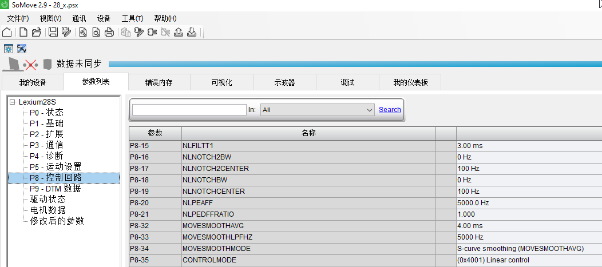Image resolution: width=602 pixels, height=267 pixels.
Task: Collapse the Lexium28S tree node
Action: tap(13, 102)
